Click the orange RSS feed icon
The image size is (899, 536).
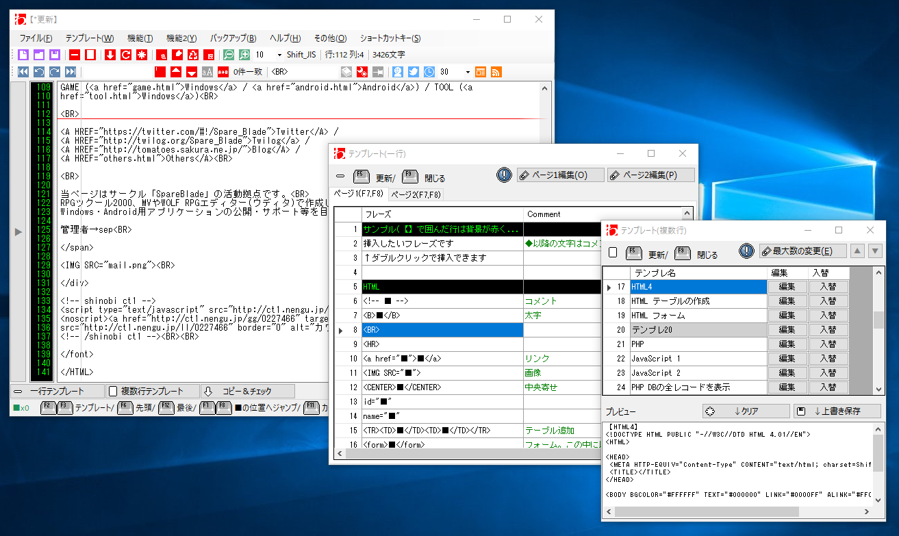tap(496, 71)
